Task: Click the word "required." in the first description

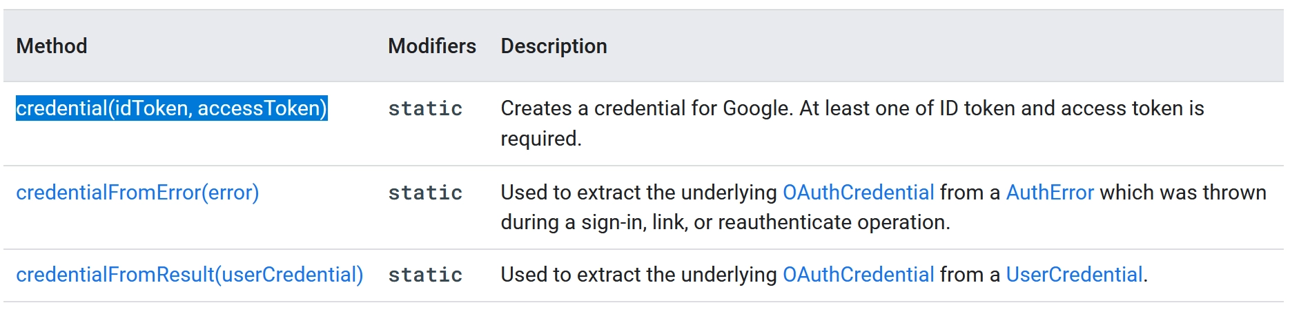Action: point(541,139)
